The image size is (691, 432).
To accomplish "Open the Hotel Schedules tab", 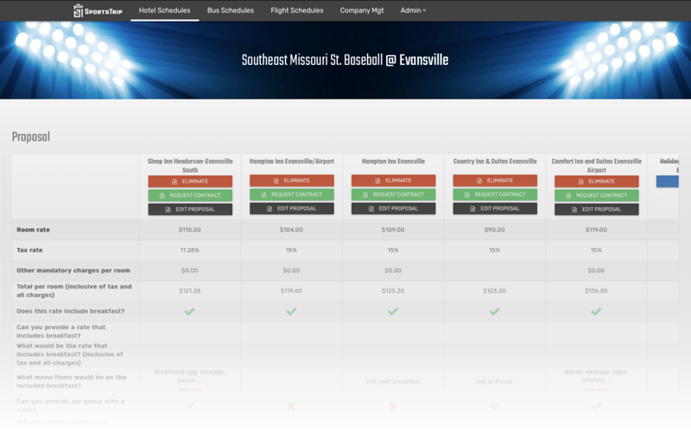I will coord(164,10).
